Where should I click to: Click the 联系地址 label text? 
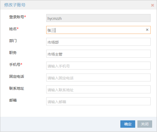pos(17,88)
